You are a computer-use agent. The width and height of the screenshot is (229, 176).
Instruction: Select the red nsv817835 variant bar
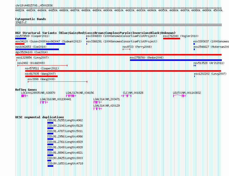click(41, 76)
